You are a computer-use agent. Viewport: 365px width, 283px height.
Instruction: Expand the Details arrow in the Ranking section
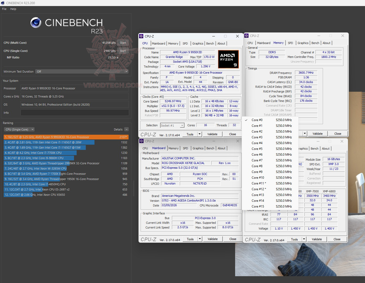click(x=126, y=129)
